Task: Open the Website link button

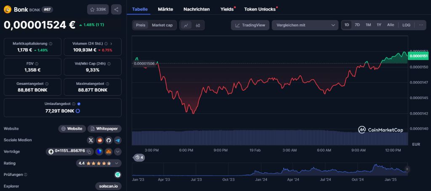Action: pos(72,129)
